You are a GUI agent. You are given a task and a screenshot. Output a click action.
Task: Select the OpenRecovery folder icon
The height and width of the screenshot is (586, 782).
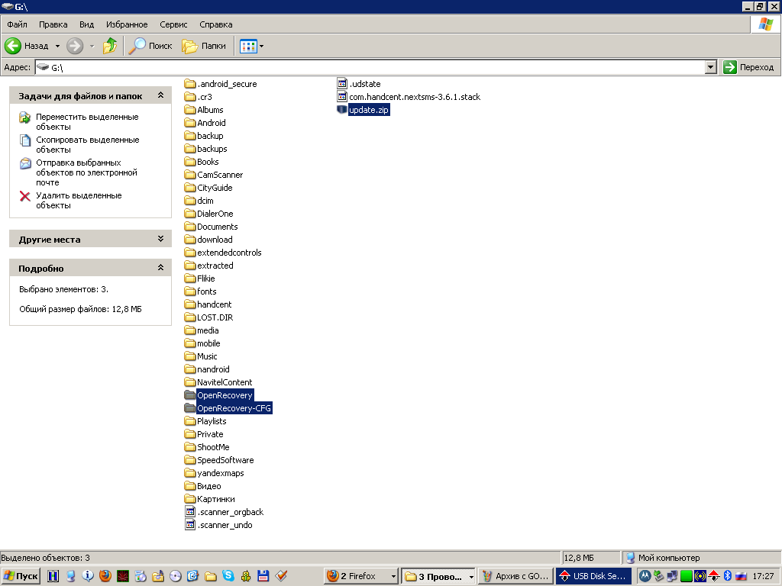coord(189,395)
